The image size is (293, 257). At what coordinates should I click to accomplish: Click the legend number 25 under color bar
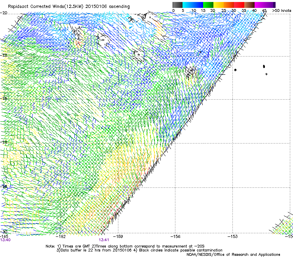(x=224, y=11)
